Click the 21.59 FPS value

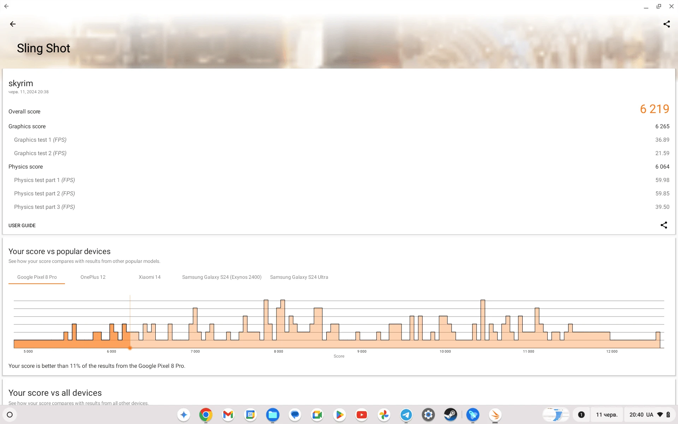click(x=662, y=153)
